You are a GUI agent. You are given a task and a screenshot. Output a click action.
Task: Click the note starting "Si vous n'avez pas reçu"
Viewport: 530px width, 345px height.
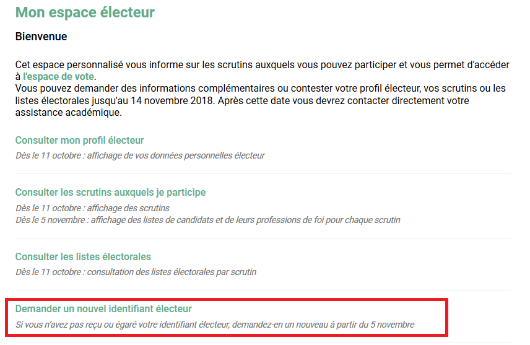(x=215, y=325)
